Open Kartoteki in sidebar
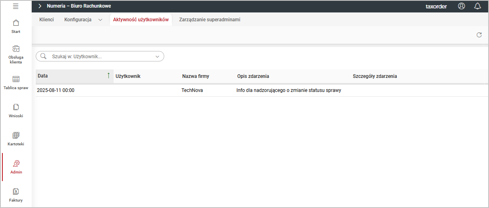The height and width of the screenshot is (208, 489). point(16,135)
